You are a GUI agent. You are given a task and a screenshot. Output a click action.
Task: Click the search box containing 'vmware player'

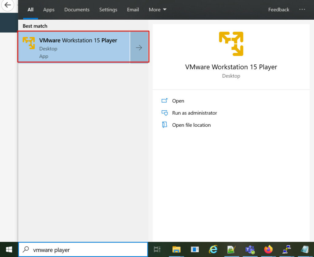pos(83,250)
